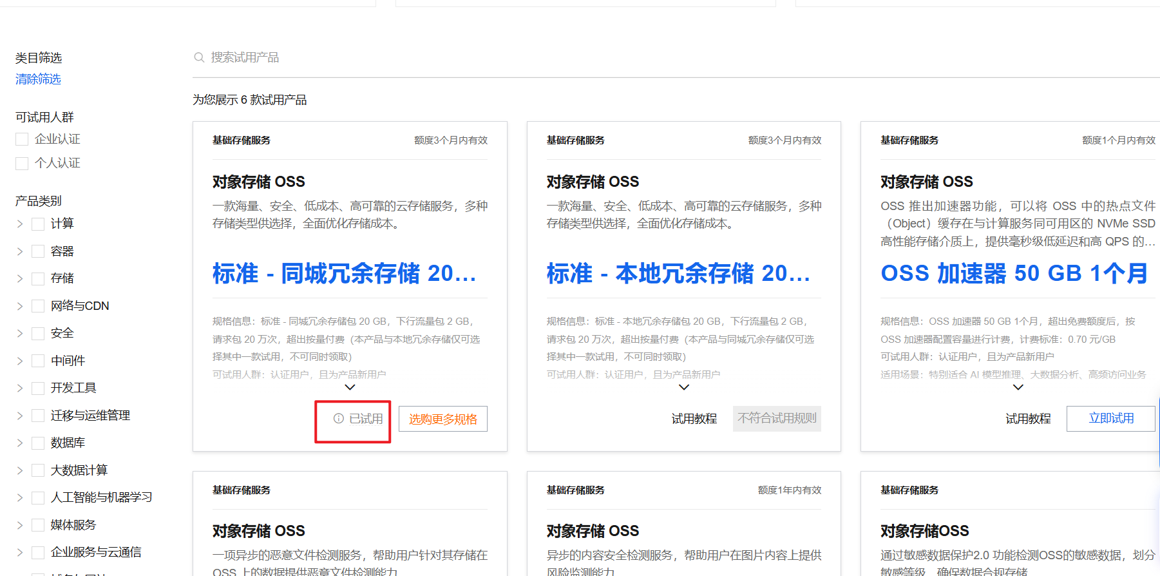Screen dimensions: 1160x576
Task: Expand the 容器 category arrow
Action: (x=19, y=251)
